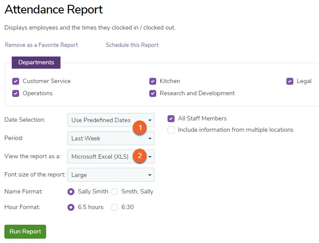The image size is (319, 243).
Task: Enable Include information from multiple locations
Action: coord(171,130)
